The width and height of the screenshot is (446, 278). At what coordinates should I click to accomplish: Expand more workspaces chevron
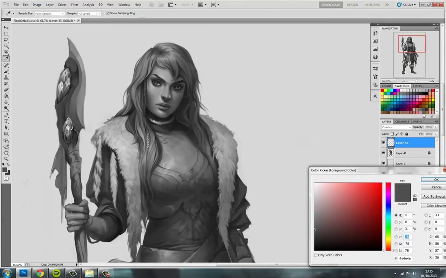[x=387, y=5]
